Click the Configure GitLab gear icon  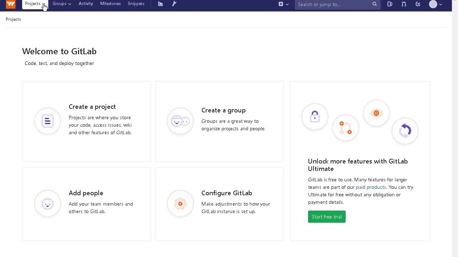pos(180,204)
